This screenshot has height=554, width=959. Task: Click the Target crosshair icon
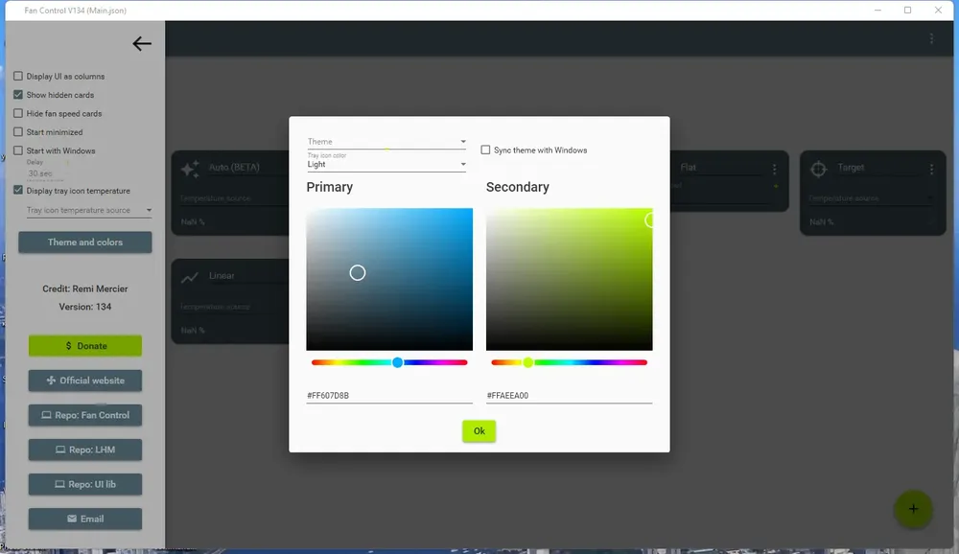pyautogui.click(x=818, y=169)
